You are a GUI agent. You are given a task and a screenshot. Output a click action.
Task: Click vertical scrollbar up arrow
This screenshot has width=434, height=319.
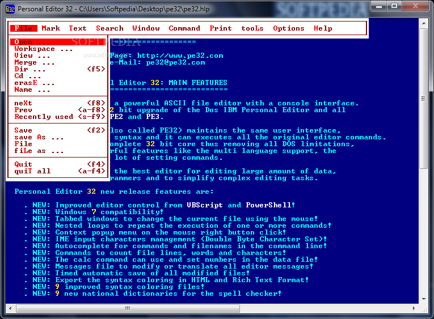tap(423, 23)
